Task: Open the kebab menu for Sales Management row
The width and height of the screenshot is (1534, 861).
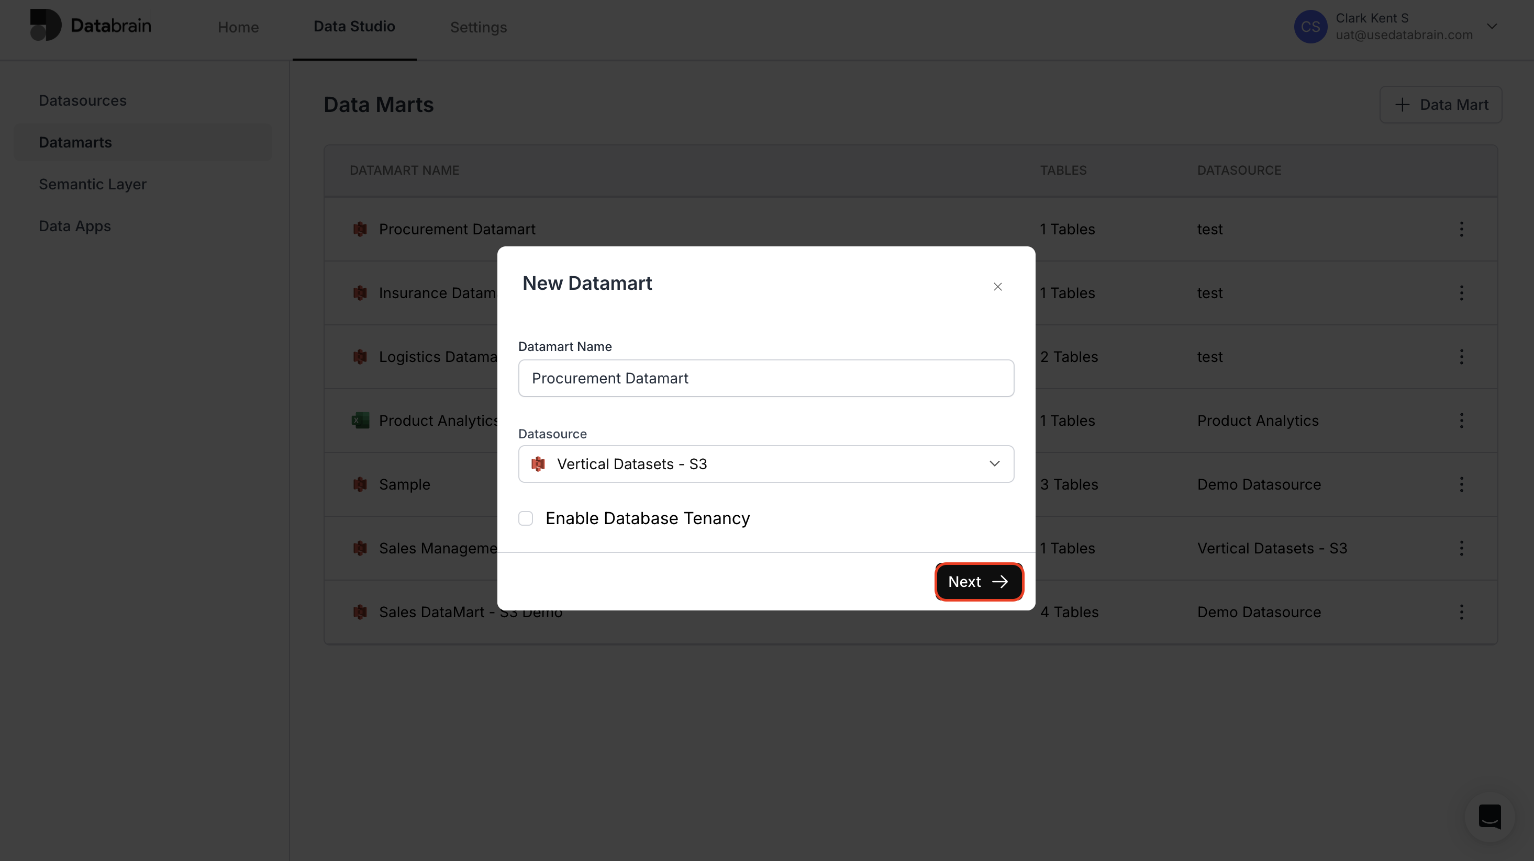Action: tap(1463, 548)
